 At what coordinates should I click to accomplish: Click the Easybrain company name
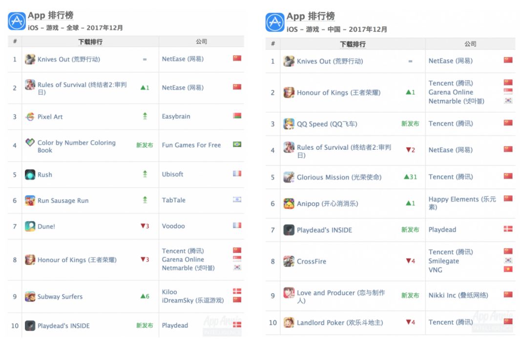(176, 117)
